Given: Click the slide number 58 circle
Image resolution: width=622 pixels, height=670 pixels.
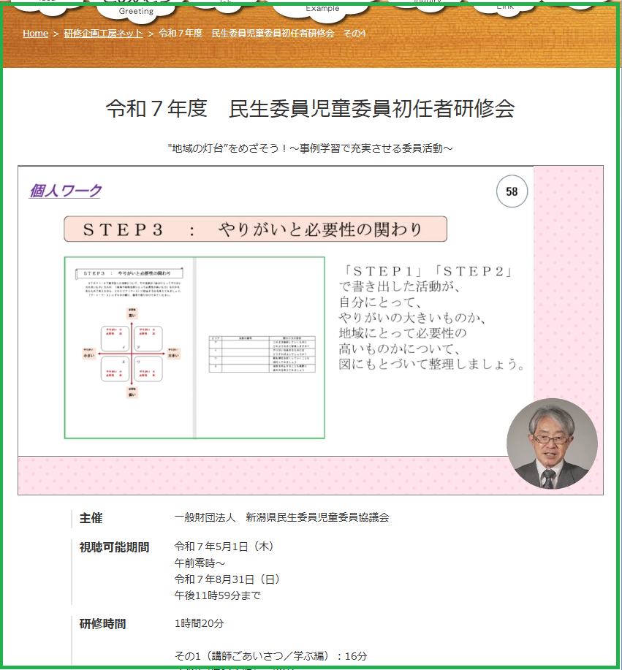Looking at the screenshot, I should point(512,191).
